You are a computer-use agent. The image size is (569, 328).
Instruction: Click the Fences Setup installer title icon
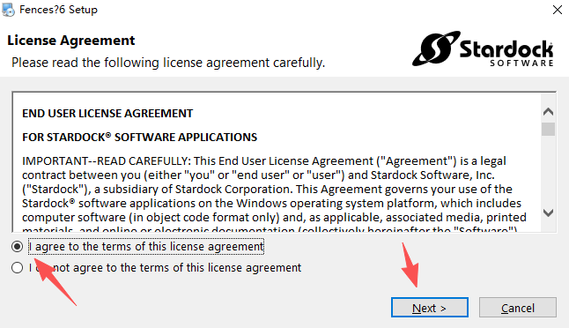click(x=8, y=10)
